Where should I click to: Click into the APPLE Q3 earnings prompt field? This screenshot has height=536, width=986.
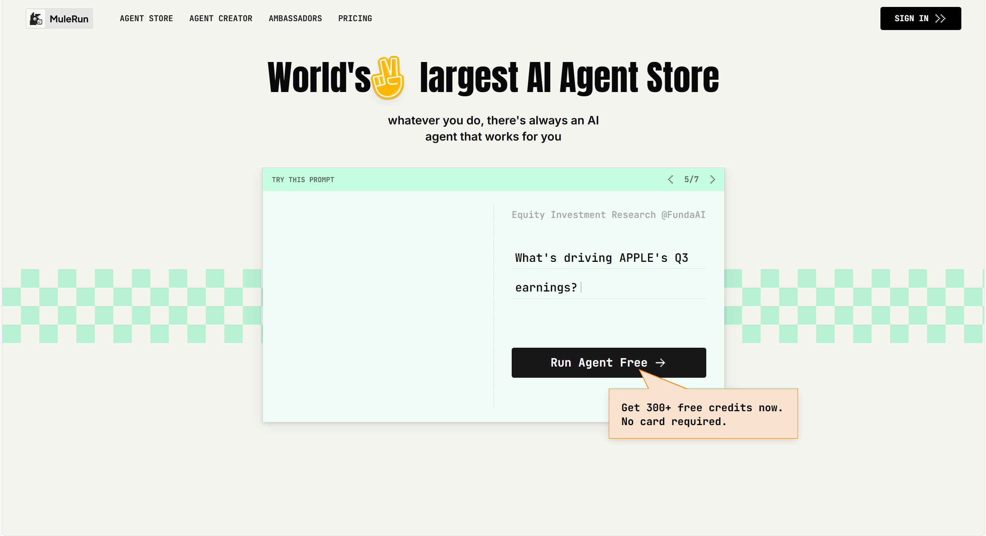coord(608,273)
